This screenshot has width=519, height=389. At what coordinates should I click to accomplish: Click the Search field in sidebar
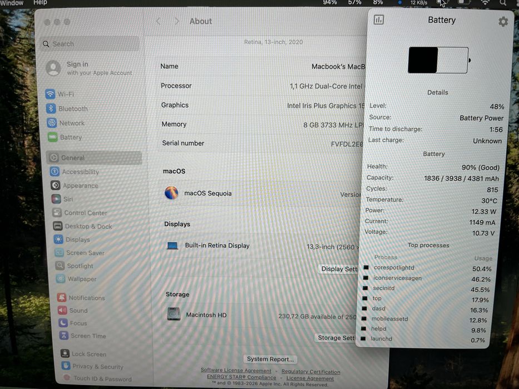90,44
